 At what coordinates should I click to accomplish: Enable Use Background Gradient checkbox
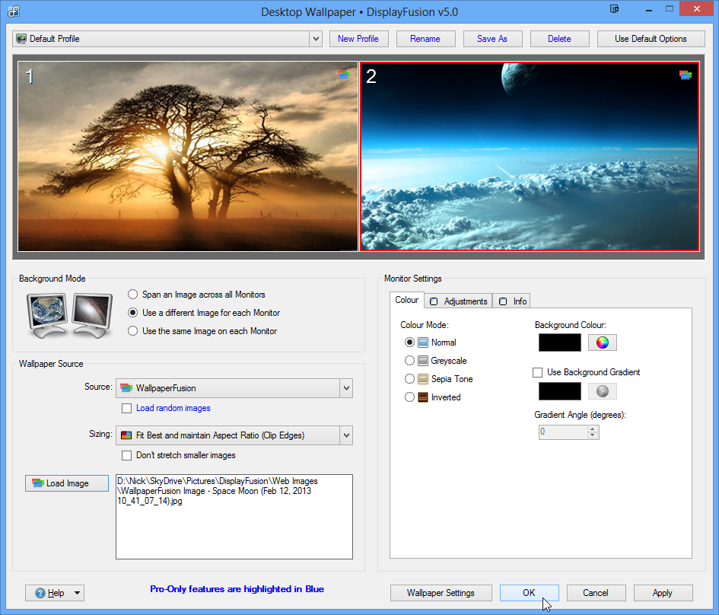click(x=537, y=372)
